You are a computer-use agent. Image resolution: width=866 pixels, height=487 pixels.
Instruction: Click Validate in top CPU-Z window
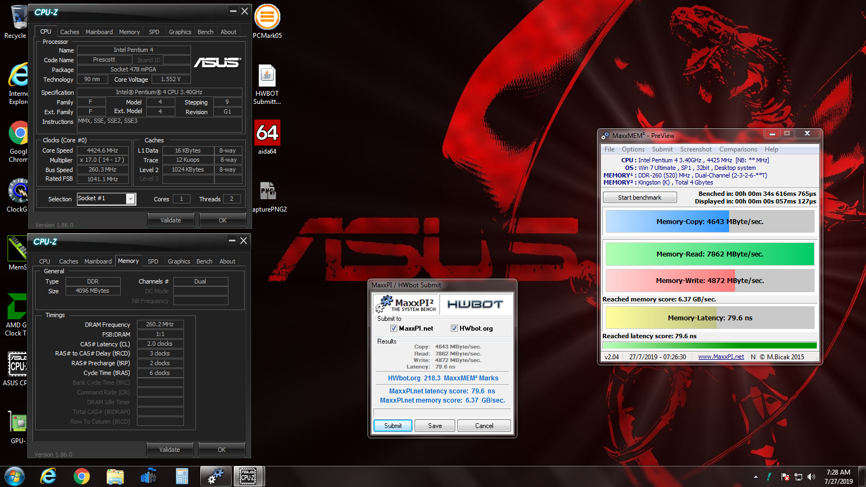[x=170, y=220]
